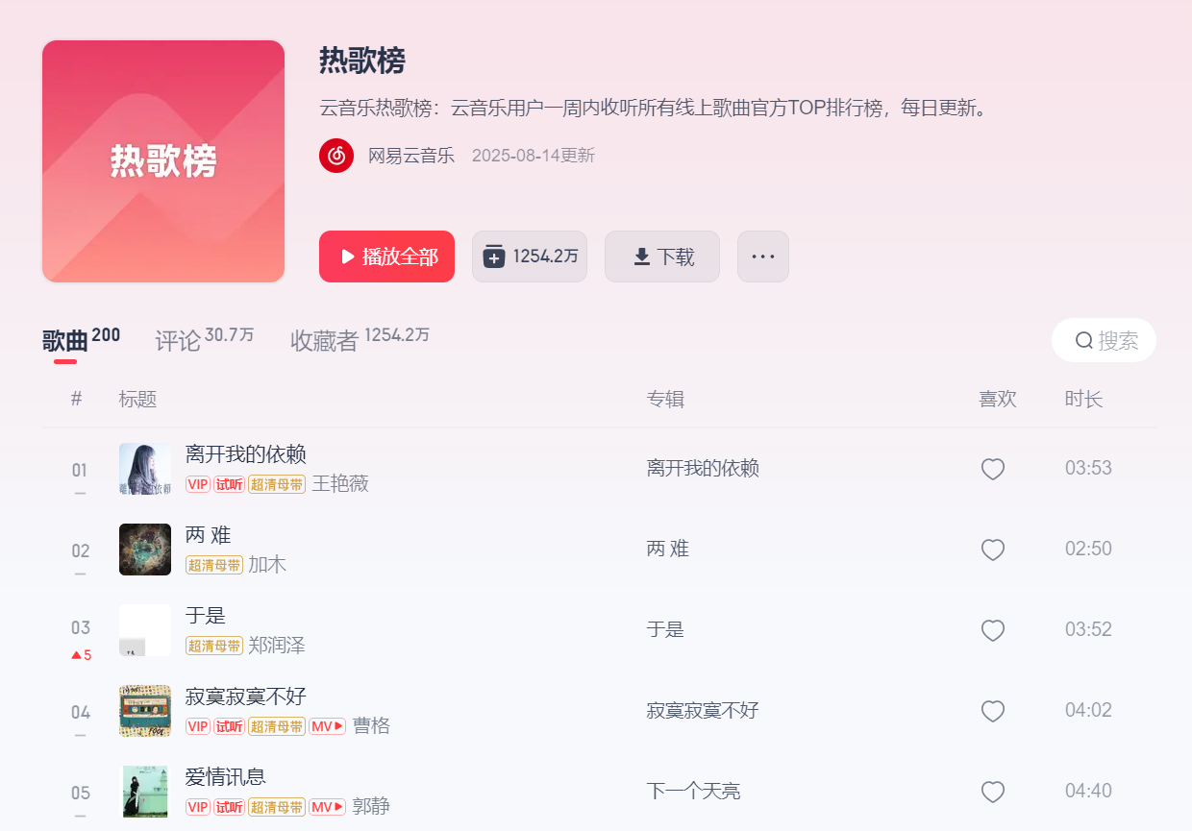Click the 热歌榜 playlist cover image
The width and height of the screenshot is (1192, 831).
[163, 161]
